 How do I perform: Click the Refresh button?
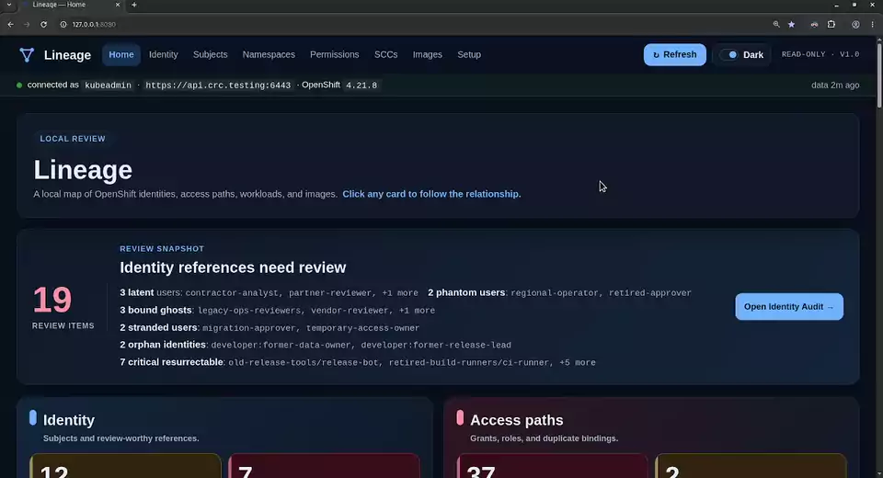(x=674, y=54)
